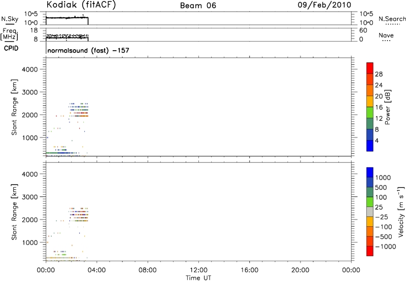Viewport: 406px width, 281px height.
Task: Click the noise sky trace in top panel
Action: (x=67, y=18)
